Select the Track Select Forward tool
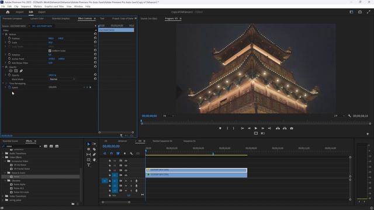This screenshot has height=210, width=374. (94, 144)
